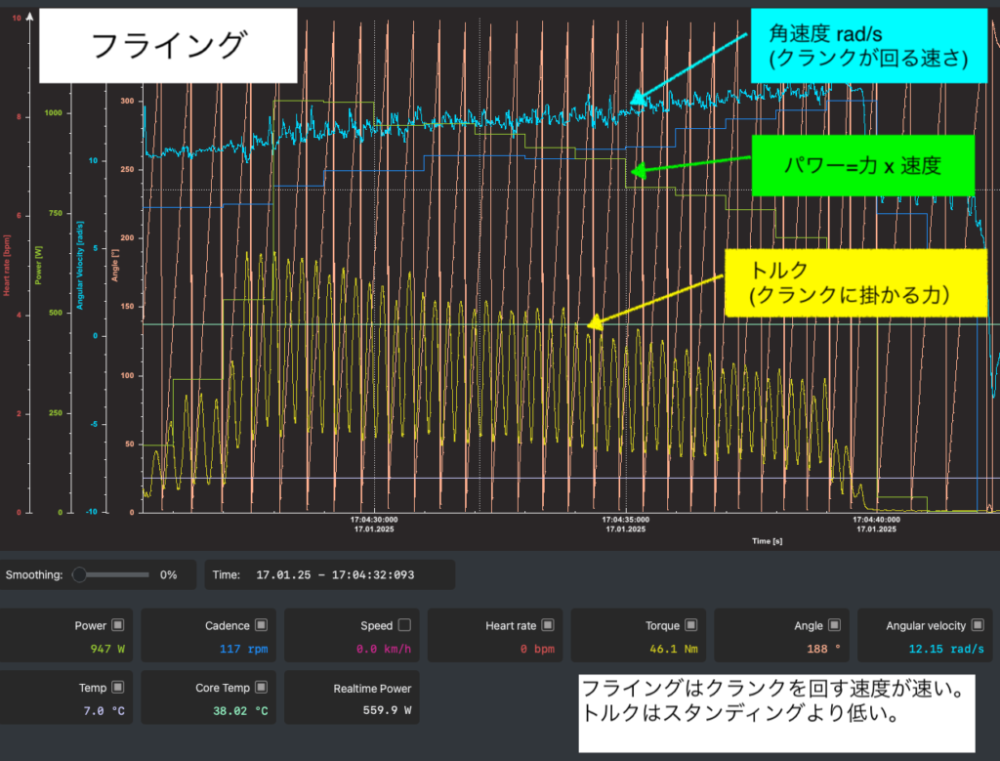
Task: Click the Time value field
Action: tap(335, 574)
